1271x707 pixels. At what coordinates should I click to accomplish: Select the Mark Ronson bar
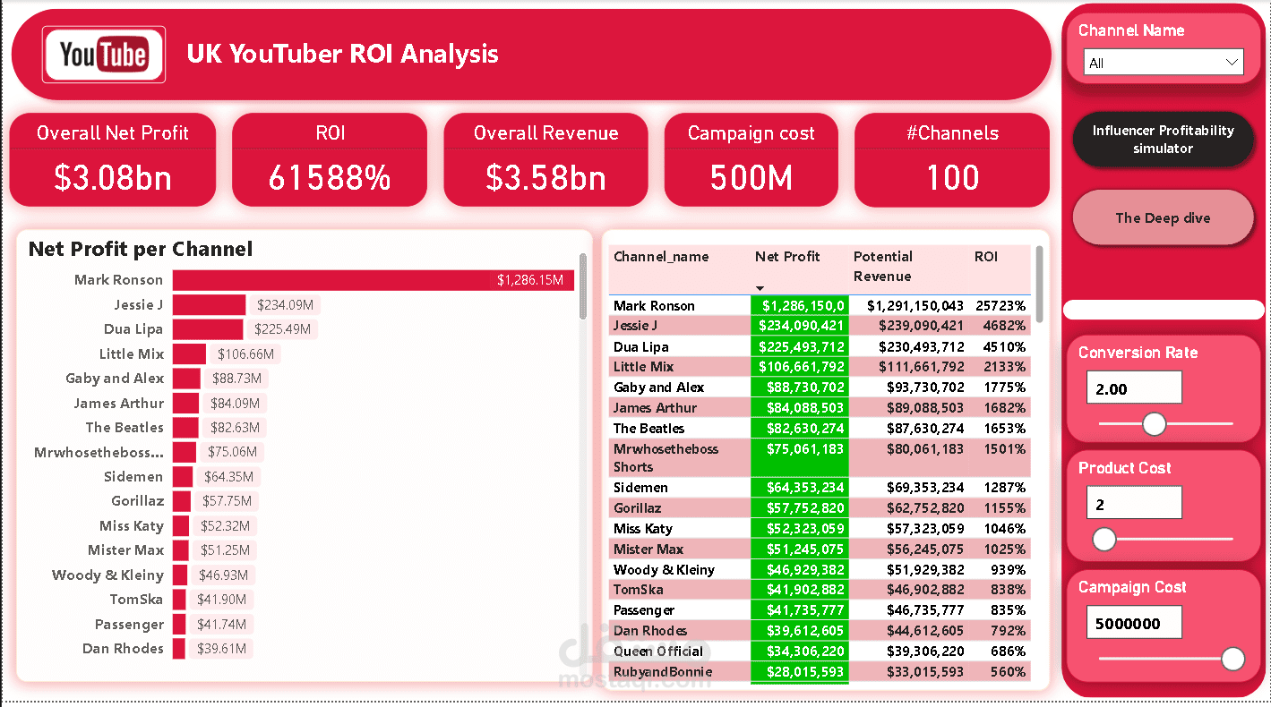tap(374, 280)
